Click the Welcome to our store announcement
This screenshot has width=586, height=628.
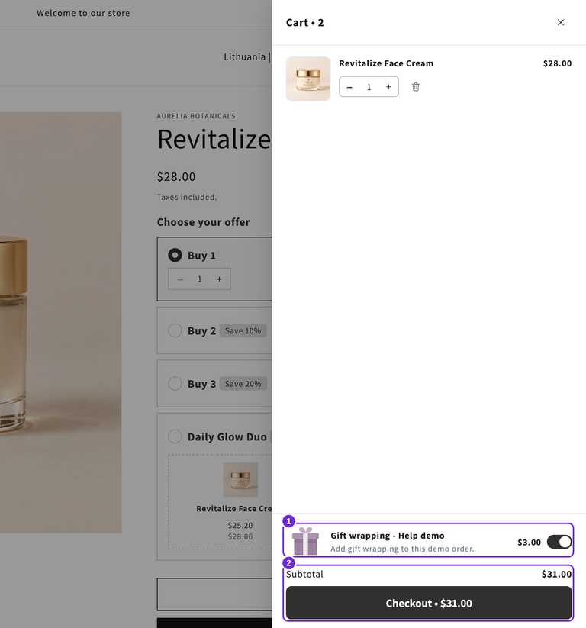click(83, 13)
